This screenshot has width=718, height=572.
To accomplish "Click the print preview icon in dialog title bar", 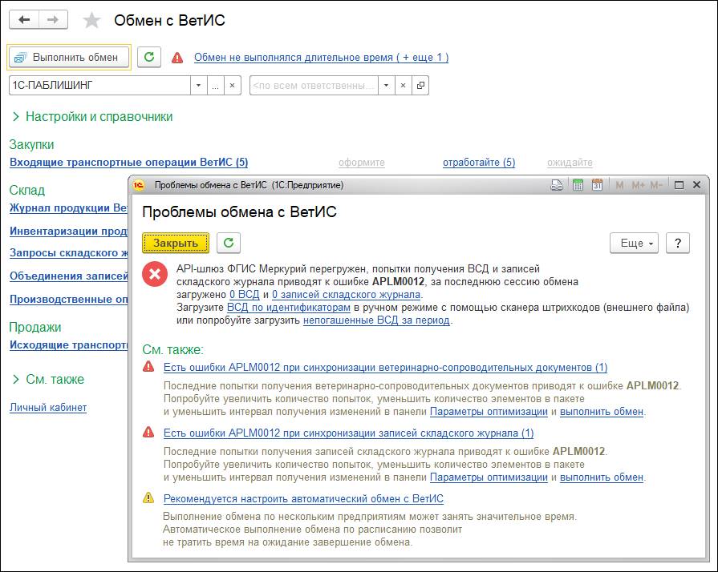I will tap(557, 185).
